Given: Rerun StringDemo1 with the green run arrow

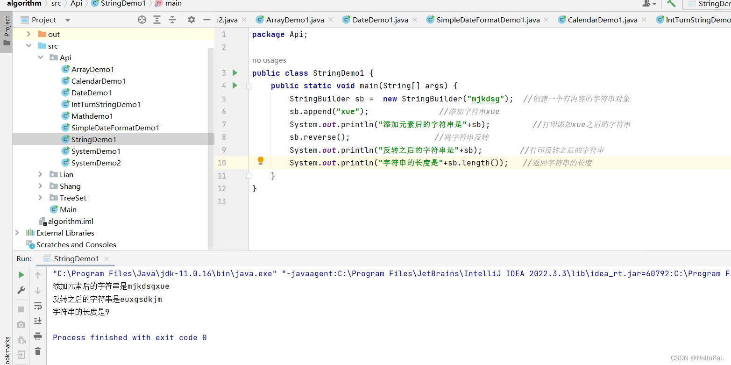Looking at the screenshot, I should [21, 275].
